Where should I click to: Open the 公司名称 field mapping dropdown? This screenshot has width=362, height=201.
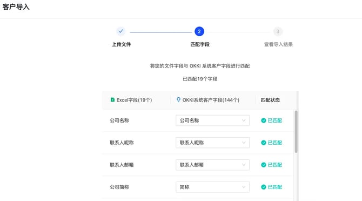pyautogui.click(x=213, y=120)
